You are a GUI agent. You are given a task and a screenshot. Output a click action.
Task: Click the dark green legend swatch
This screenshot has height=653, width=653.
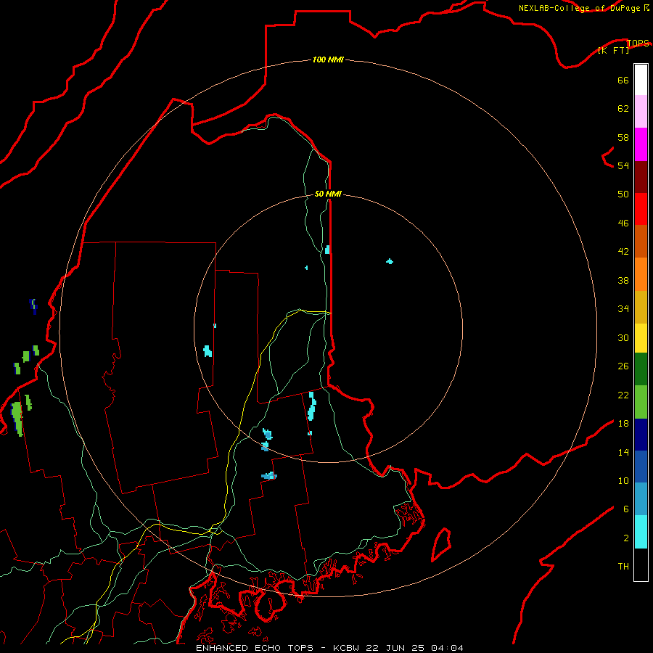(x=641, y=369)
